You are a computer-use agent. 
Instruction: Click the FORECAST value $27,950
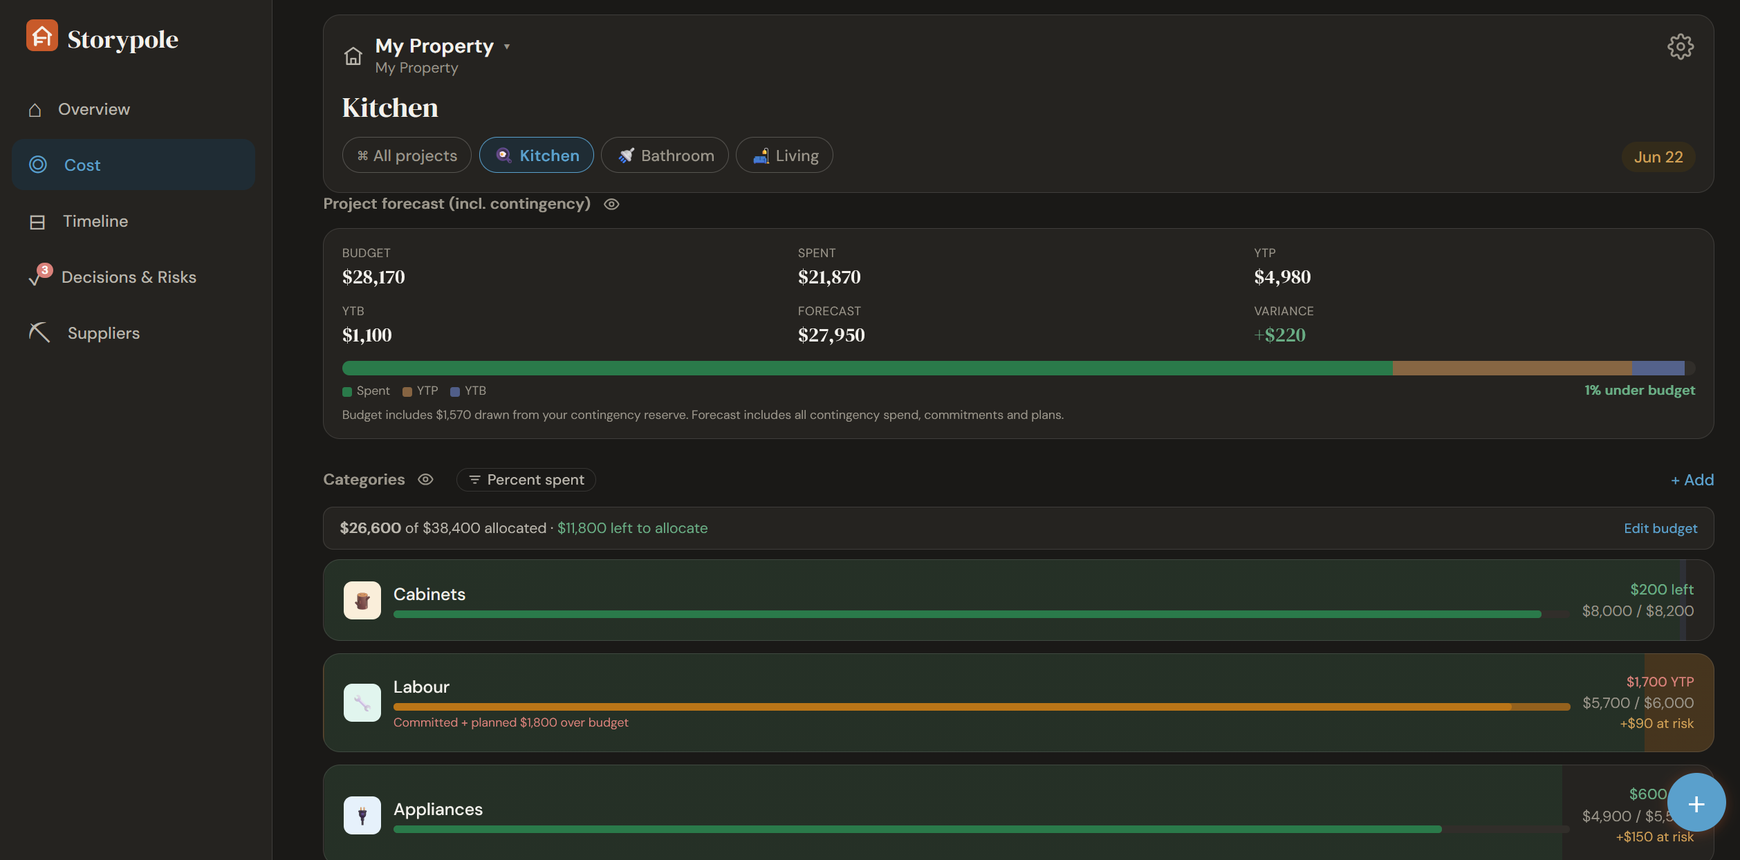[831, 335]
